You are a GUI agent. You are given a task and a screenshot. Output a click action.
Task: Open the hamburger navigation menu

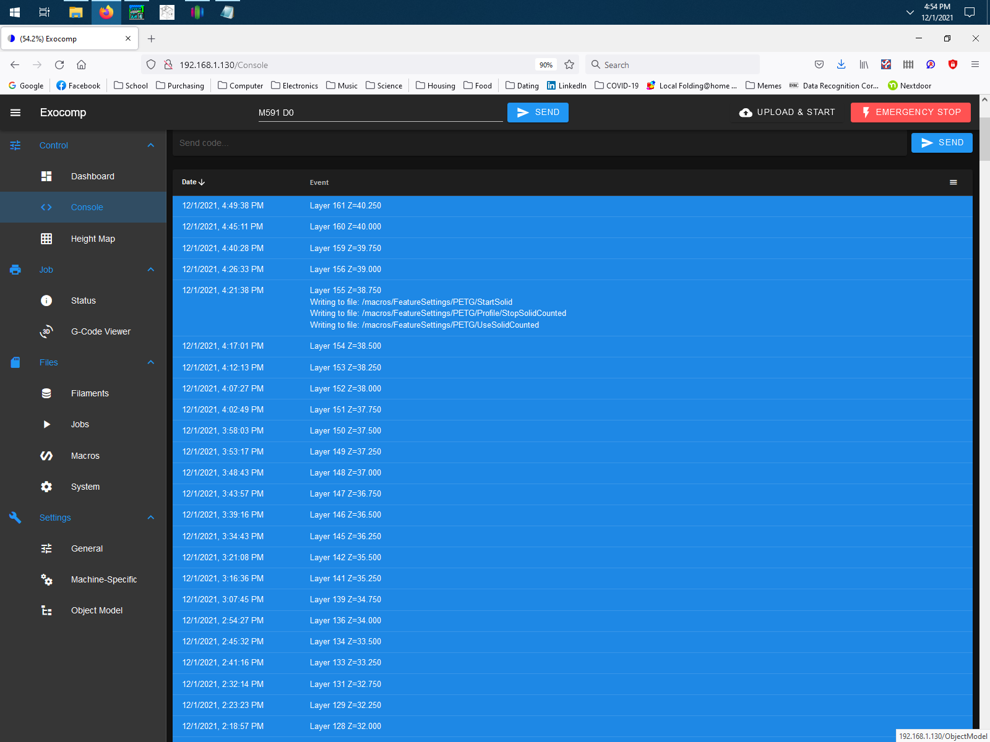(15, 113)
